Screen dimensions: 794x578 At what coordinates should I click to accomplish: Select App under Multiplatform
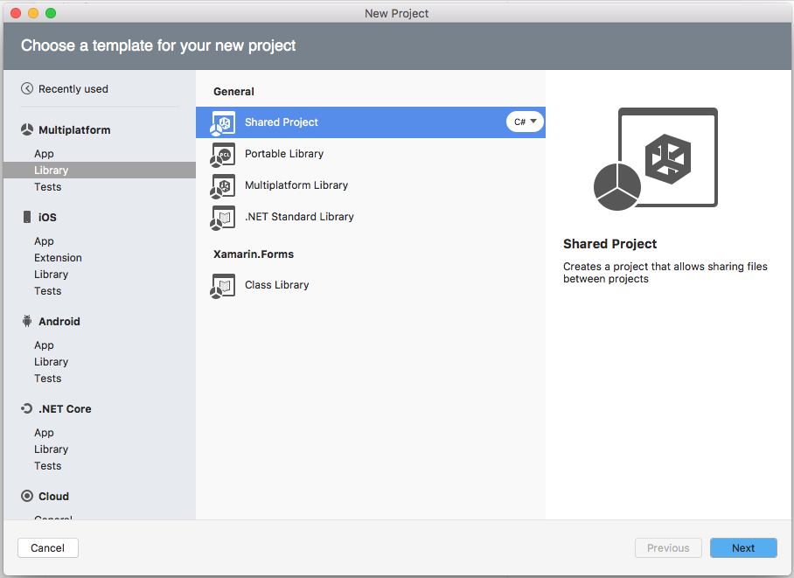pyautogui.click(x=44, y=154)
